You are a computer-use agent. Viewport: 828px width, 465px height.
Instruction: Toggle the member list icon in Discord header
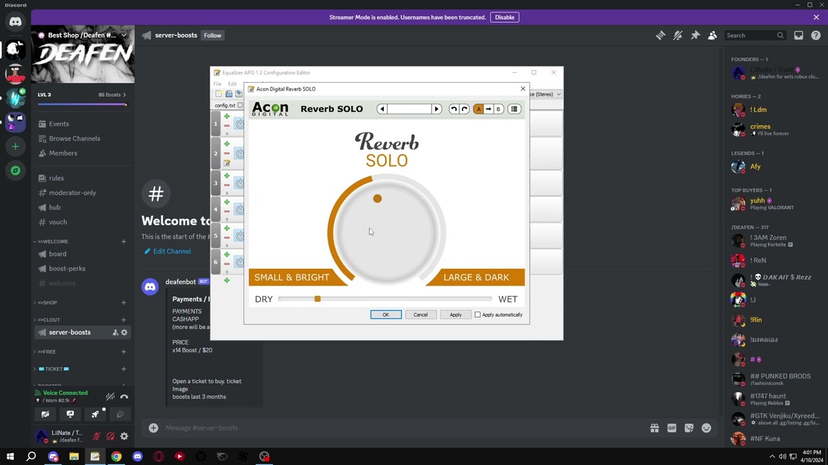click(712, 36)
